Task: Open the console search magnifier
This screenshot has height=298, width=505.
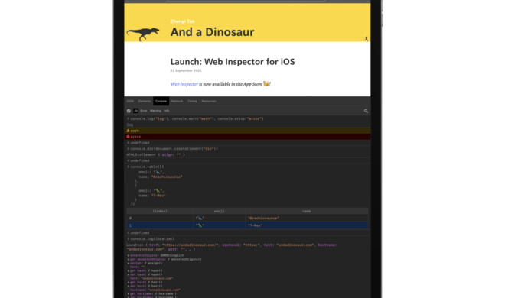Action: (366, 111)
